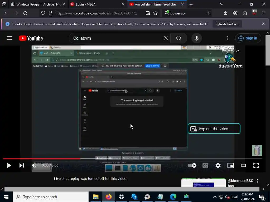Open the extensions puzzle icon

click(x=245, y=13)
